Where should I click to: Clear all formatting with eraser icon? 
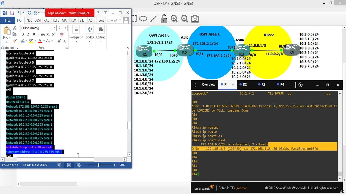pos(62,34)
